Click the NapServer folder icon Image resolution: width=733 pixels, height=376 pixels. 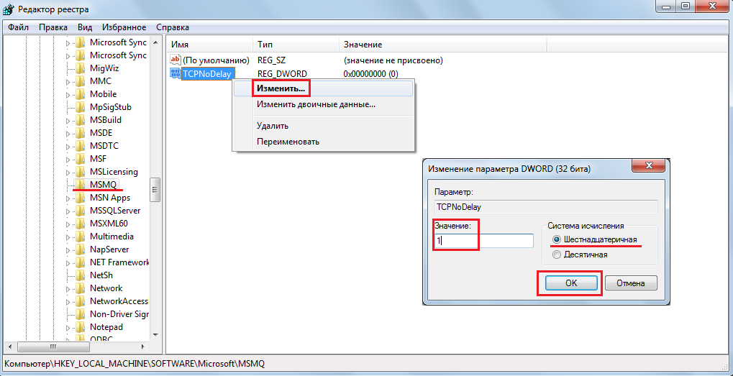(81, 249)
